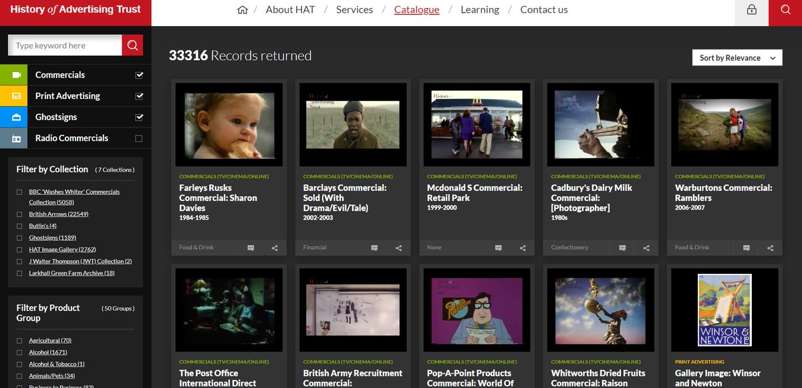802x388 pixels.
Task: Open Larkhall Green Farm Archive (18) link
Action: 72,273
